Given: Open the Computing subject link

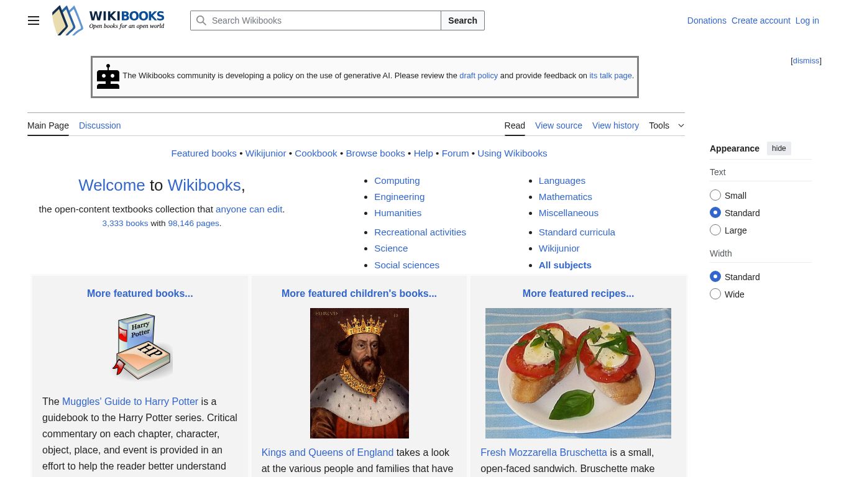Looking at the screenshot, I should (x=397, y=181).
